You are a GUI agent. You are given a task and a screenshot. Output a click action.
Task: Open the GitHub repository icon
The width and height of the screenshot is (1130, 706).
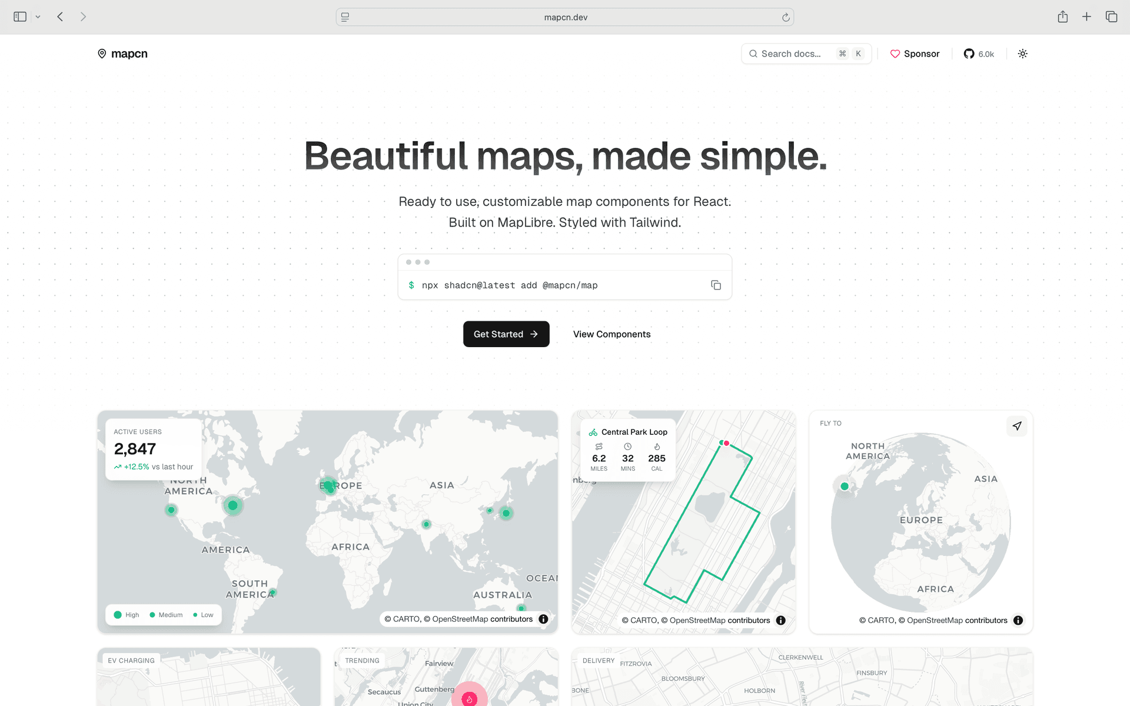tap(969, 54)
